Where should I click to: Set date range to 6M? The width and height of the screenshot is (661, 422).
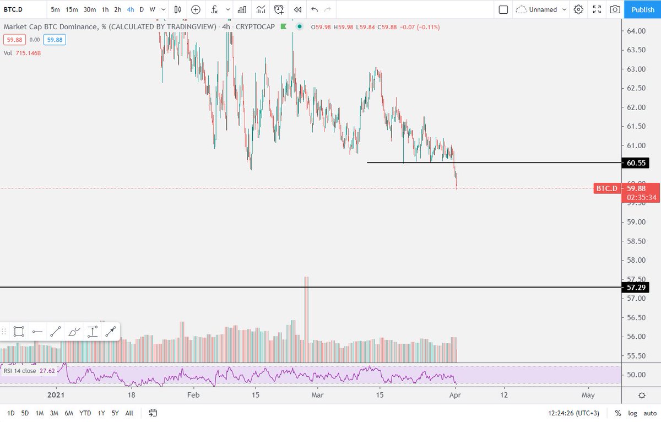tap(69, 413)
